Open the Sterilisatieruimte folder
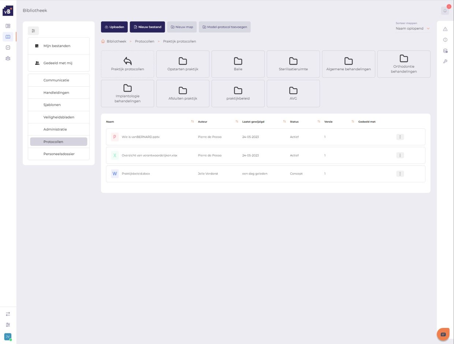Screen dimensions: 454x344 (x=293, y=64)
